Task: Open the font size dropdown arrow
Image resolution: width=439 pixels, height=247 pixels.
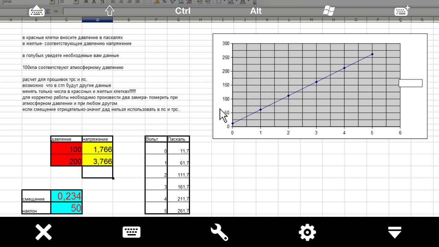Action: tap(76, 2)
